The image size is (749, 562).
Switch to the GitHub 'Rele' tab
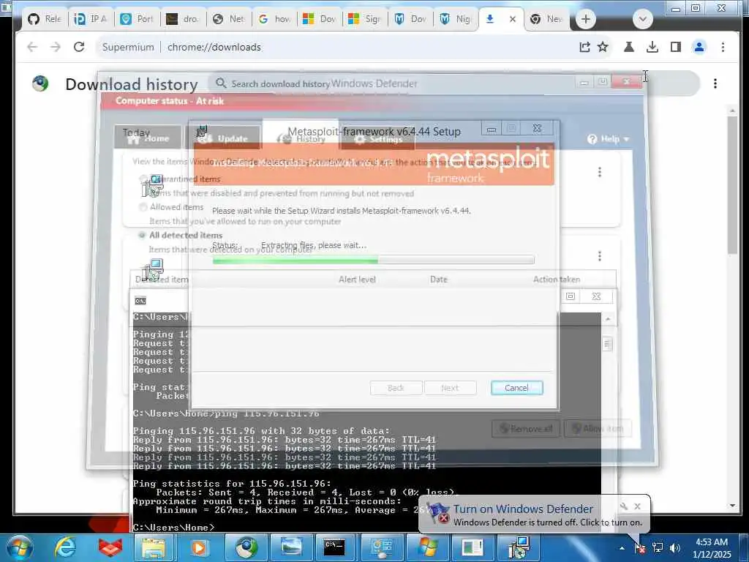44,19
